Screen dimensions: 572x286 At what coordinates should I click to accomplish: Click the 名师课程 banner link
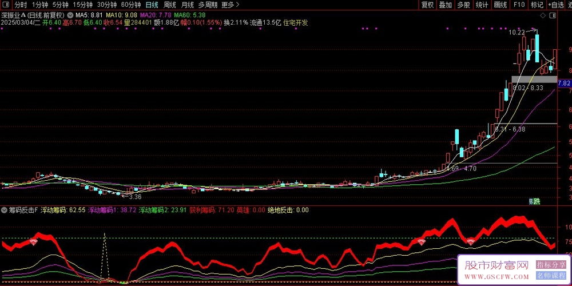550,276
